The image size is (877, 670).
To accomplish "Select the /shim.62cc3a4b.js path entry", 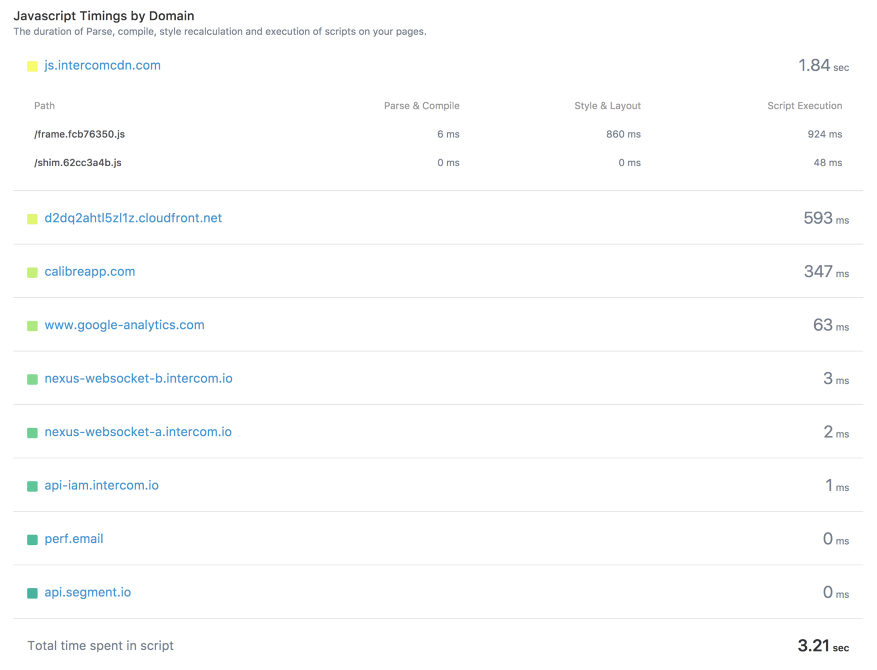I will tap(77, 162).
